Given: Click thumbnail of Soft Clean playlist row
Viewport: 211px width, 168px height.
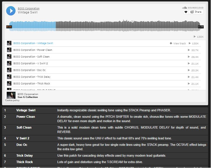Looking at the screenshot, I should [9, 57].
